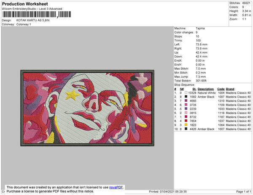253x195 pixels.
Task: Click design name 'KOTAK KARTU AS 5,8IN'
Action: 33,21
